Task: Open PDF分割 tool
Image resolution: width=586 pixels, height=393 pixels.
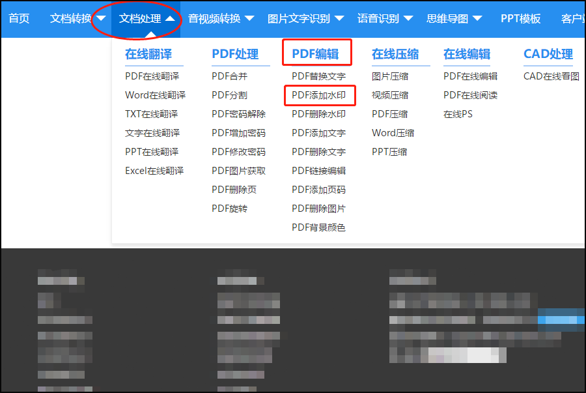Action: [229, 95]
